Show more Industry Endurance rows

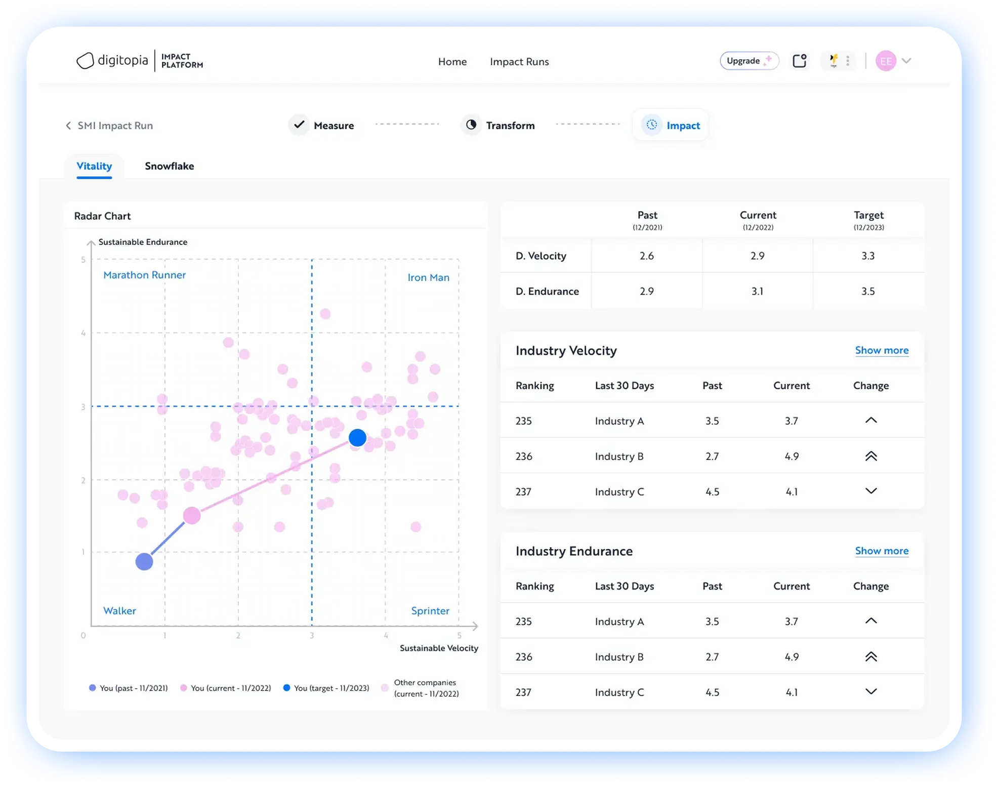(x=882, y=551)
